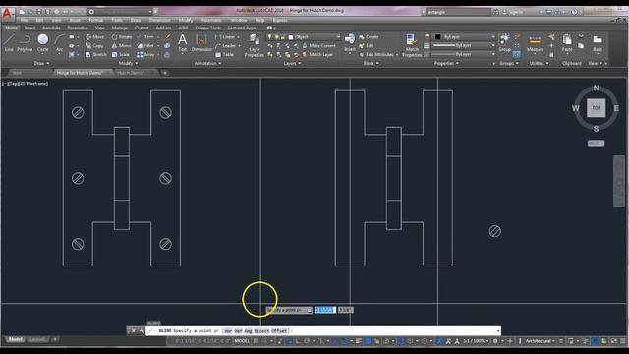
Task: Select the Arc tool
Action: (59, 43)
